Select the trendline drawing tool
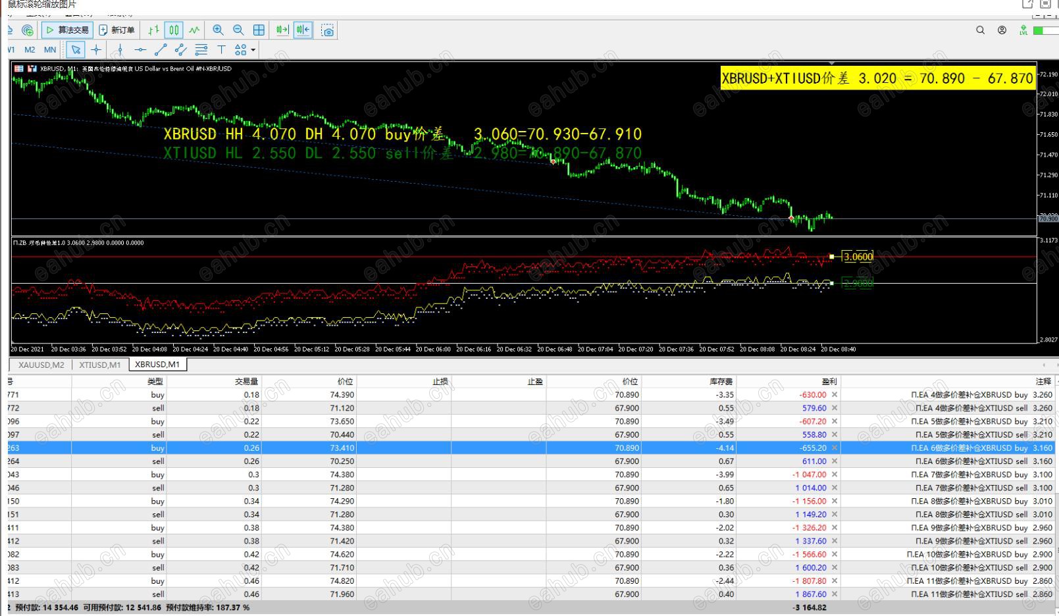The width and height of the screenshot is (1059, 616). [161, 49]
